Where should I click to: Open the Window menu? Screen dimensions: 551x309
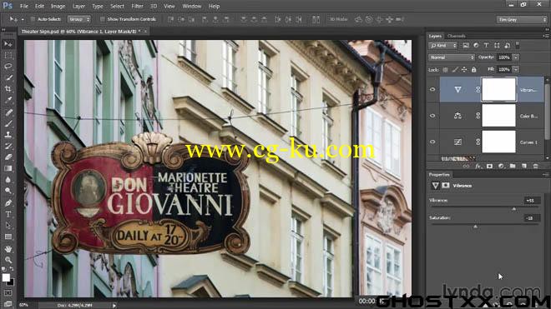click(191, 6)
